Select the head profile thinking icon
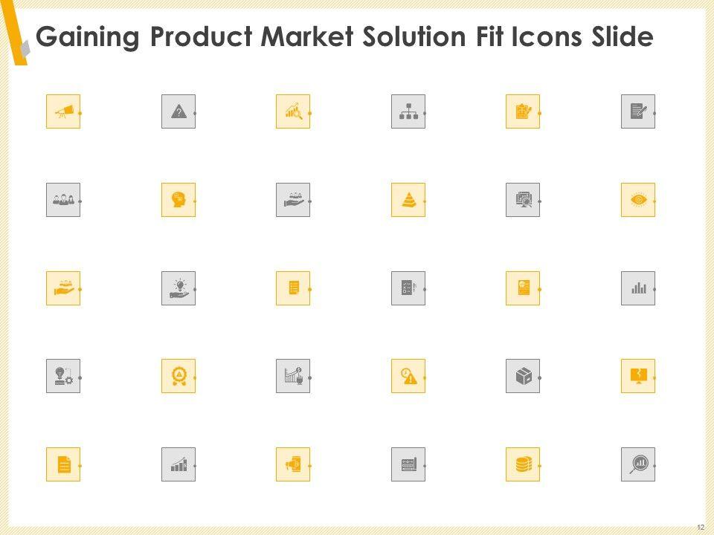The height and width of the screenshot is (535, 714). tap(178, 200)
